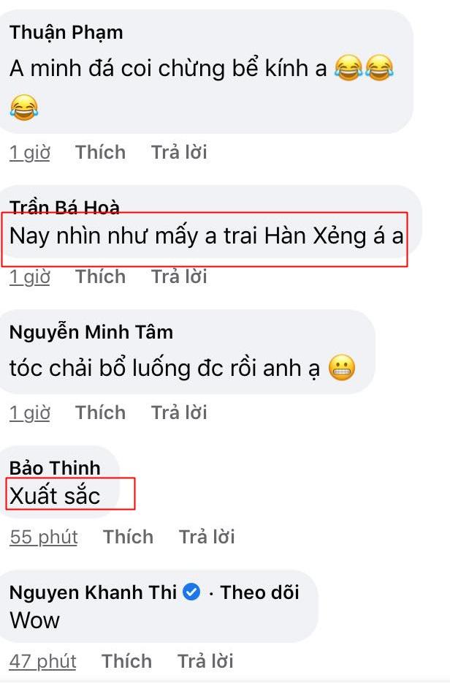Open Nguyễn Minh Tâm's profile name
Image resolution: width=450 pixels, height=686 pixels.
tap(91, 332)
